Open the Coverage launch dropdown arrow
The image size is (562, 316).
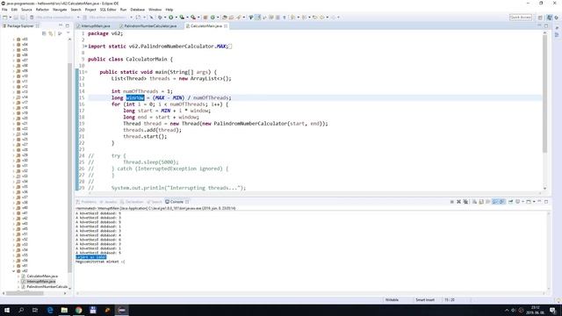187,18
